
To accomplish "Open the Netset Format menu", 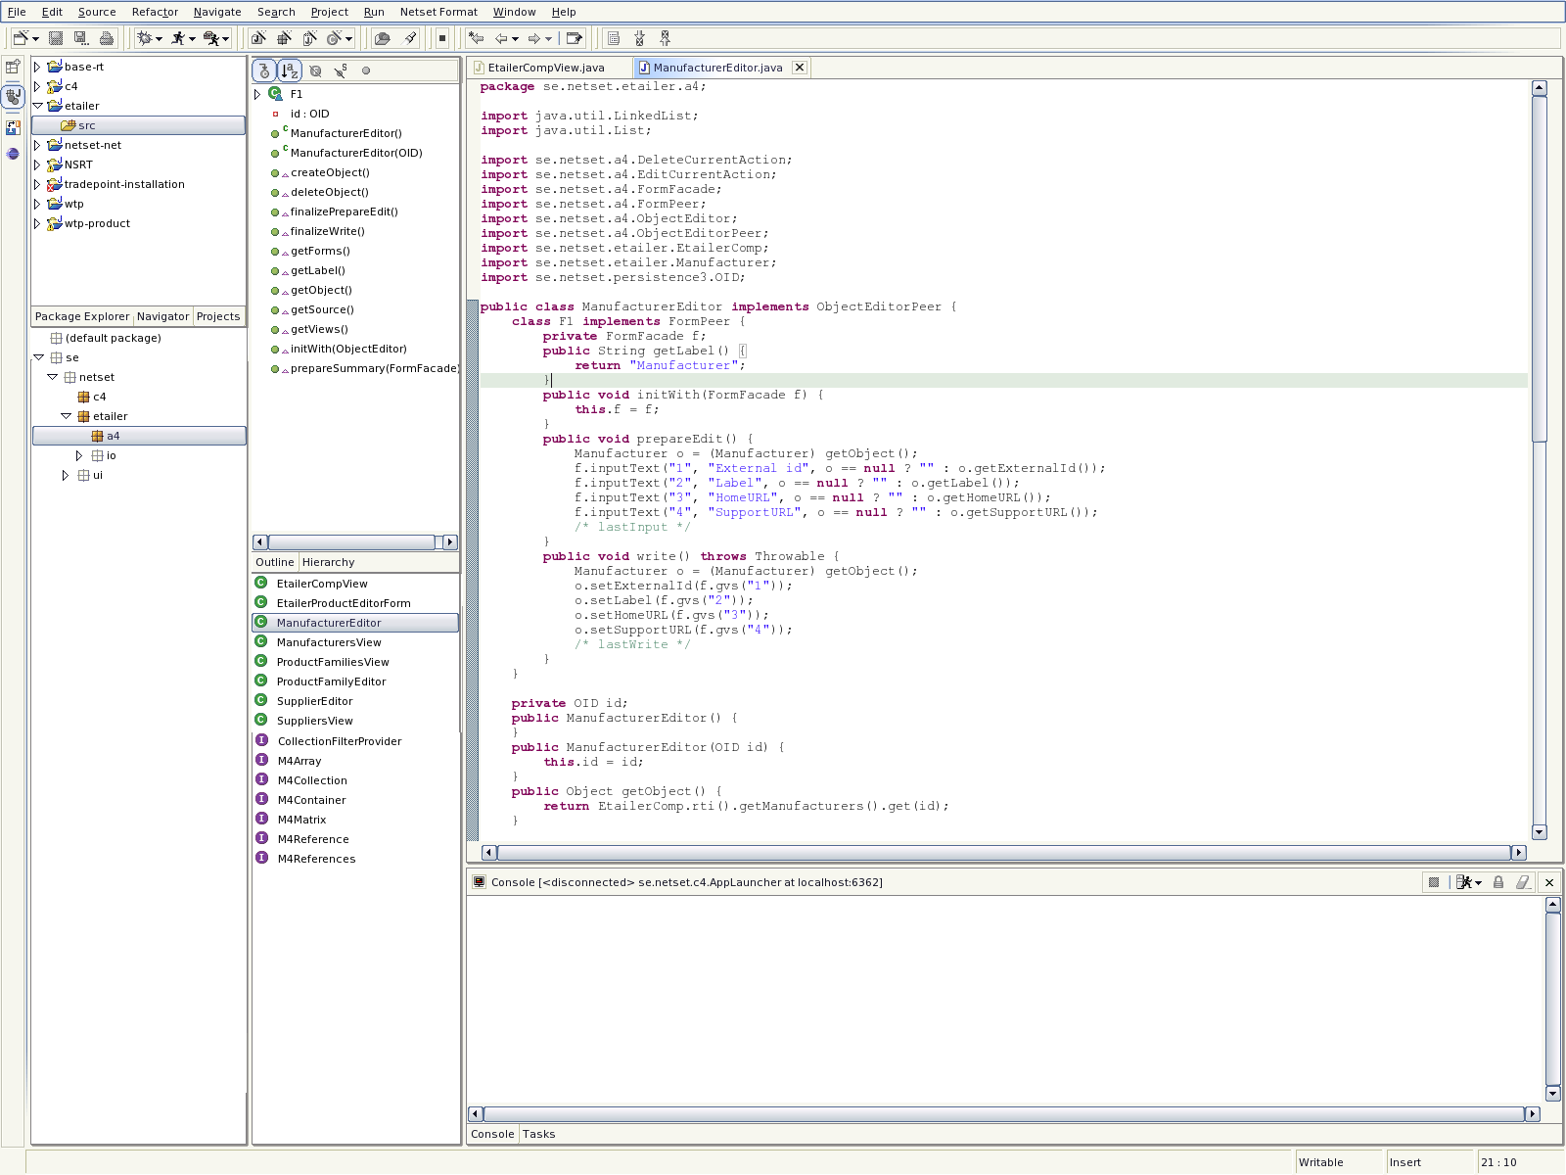I will [438, 12].
